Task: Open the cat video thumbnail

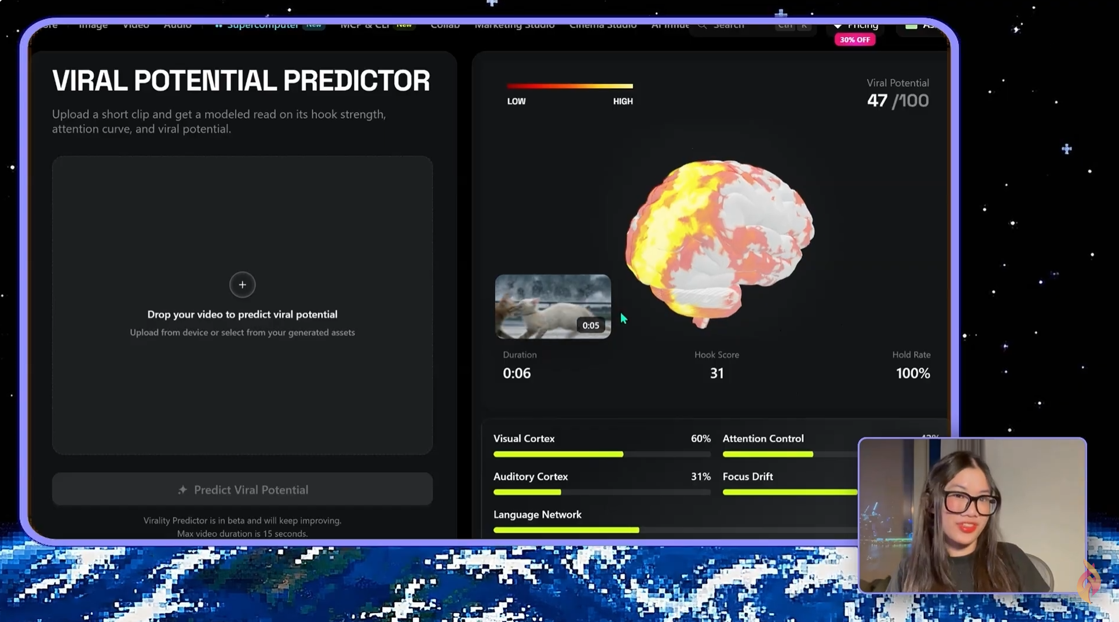Action: tap(553, 307)
